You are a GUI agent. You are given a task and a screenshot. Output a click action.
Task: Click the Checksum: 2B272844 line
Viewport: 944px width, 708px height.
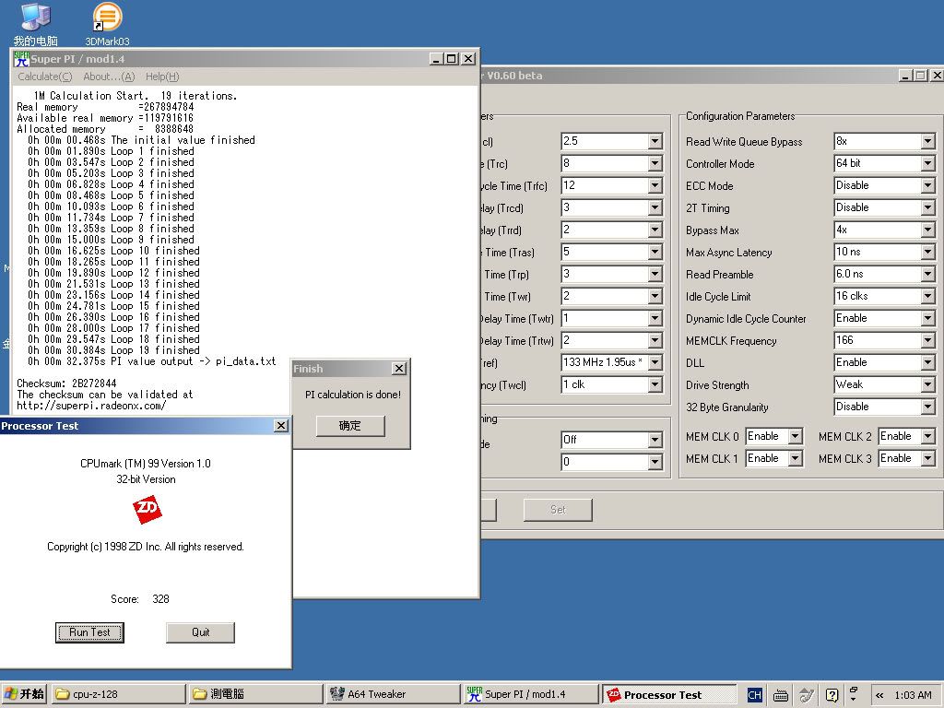click(66, 383)
